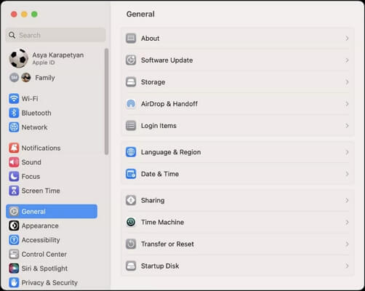This screenshot has height=291, width=365.
Task: Open the Family label in sidebar
Action: (x=45, y=78)
